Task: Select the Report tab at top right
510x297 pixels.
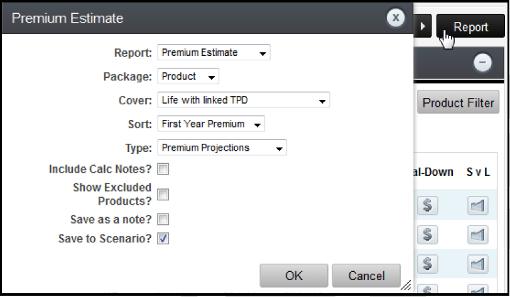Action: pos(470,26)
